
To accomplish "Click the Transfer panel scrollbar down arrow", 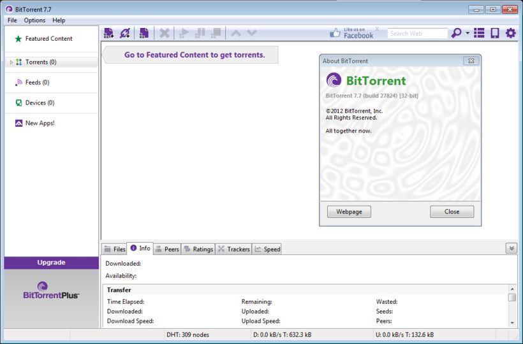I will click(512, 323).
